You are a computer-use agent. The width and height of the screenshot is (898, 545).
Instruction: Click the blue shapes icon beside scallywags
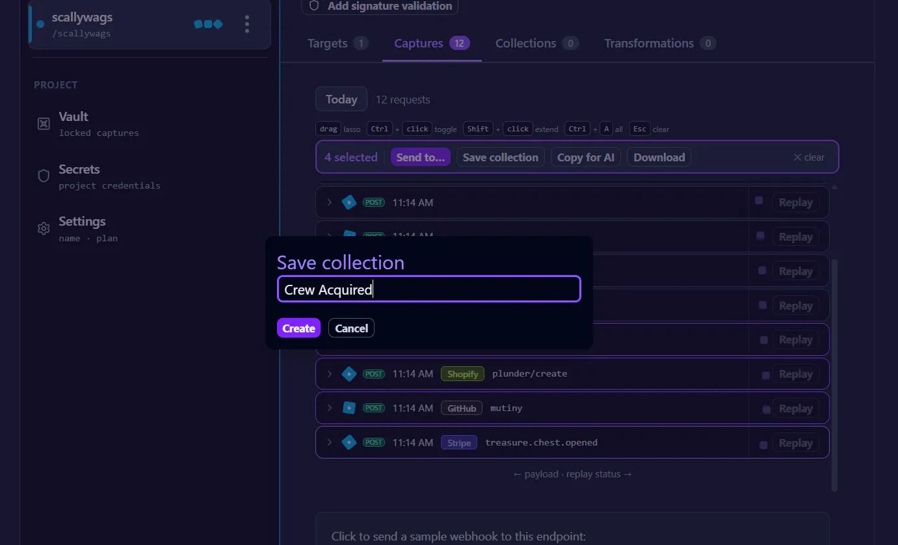(x=208, y=24)
